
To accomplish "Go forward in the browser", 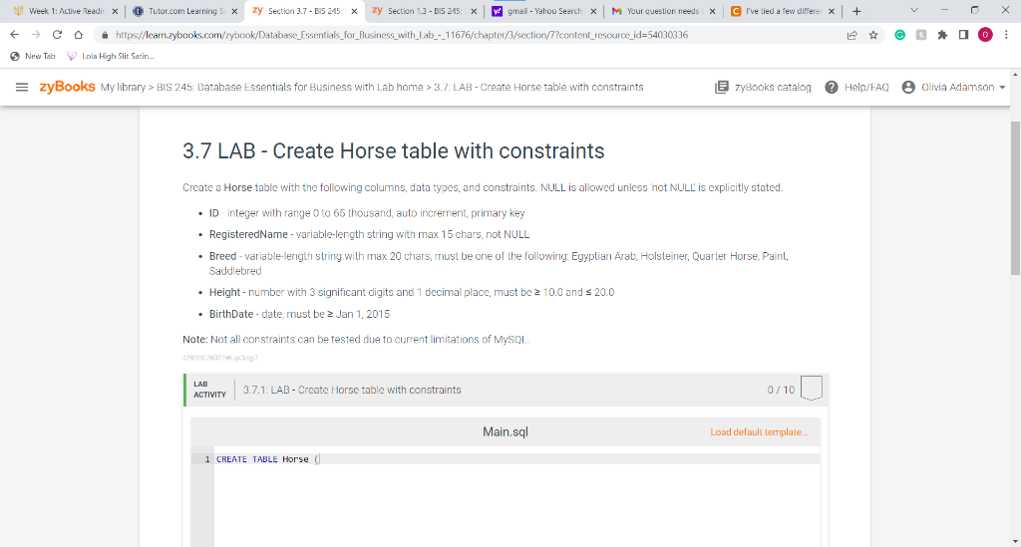I will (36, 35).
